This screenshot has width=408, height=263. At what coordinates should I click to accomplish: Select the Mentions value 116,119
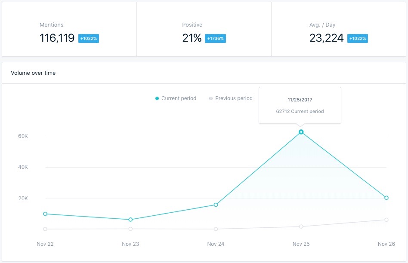pyautogui.click(x=57, y=38)
